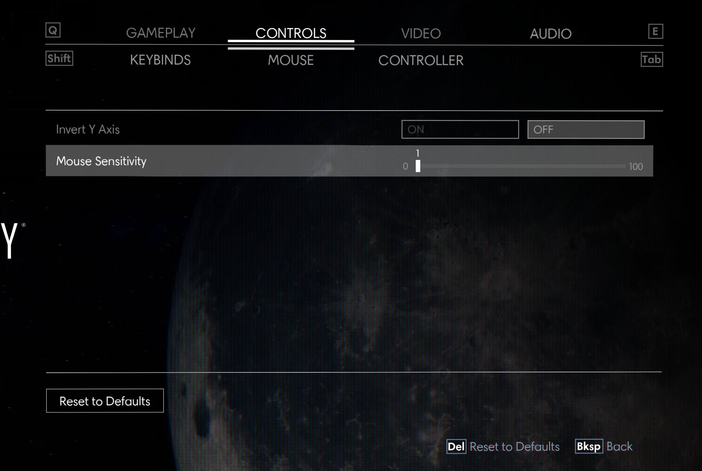This screenshot has height=471, width=702.
Task: Select the MOUSE sub-tab
Action: [291, 60]
